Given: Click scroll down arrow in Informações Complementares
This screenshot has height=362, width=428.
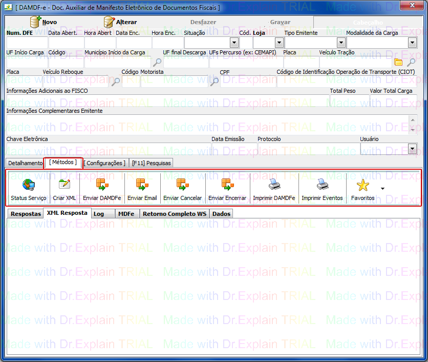Looking at the screenshot, I should click(x=413, y=130).
